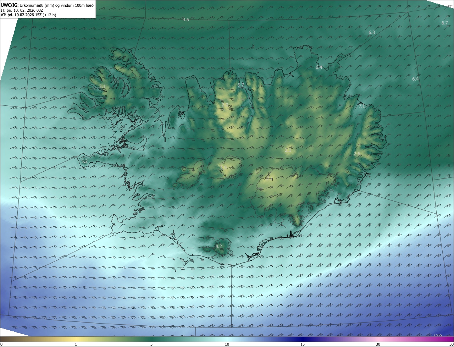Image resolution: width=454 pixels, height=347 pixels.
Task: Click the 4.6 value label on the map
Action: pyautogui.click(x=186, y=20)
